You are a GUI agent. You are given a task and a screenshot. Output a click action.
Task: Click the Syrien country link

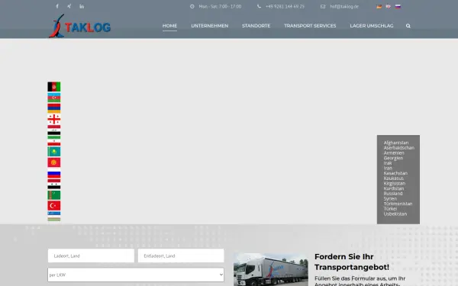point(390,199)
